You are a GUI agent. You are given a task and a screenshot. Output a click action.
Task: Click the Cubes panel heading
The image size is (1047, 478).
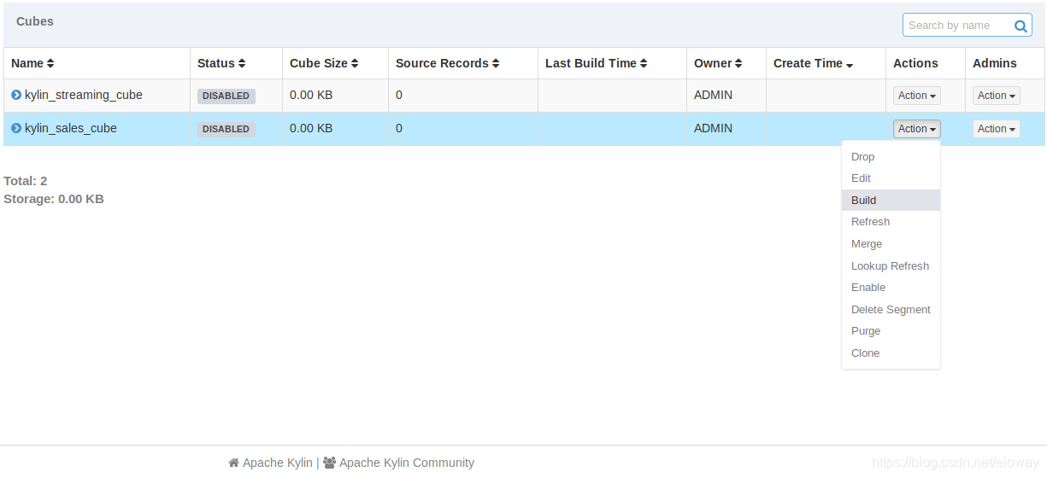pos(35,21)
